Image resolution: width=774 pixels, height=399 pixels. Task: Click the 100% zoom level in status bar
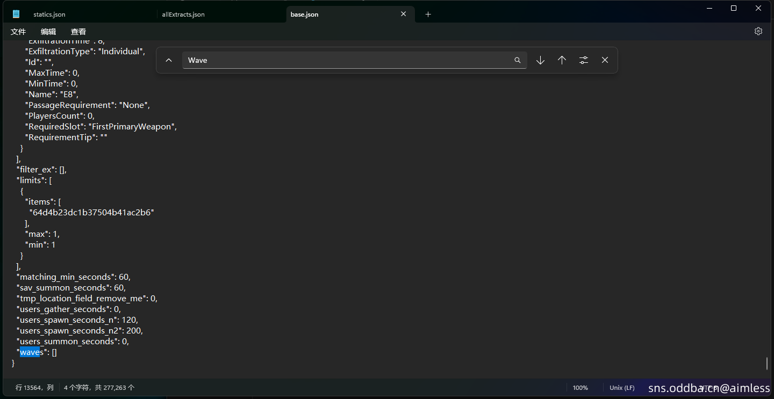pos(580,388)
